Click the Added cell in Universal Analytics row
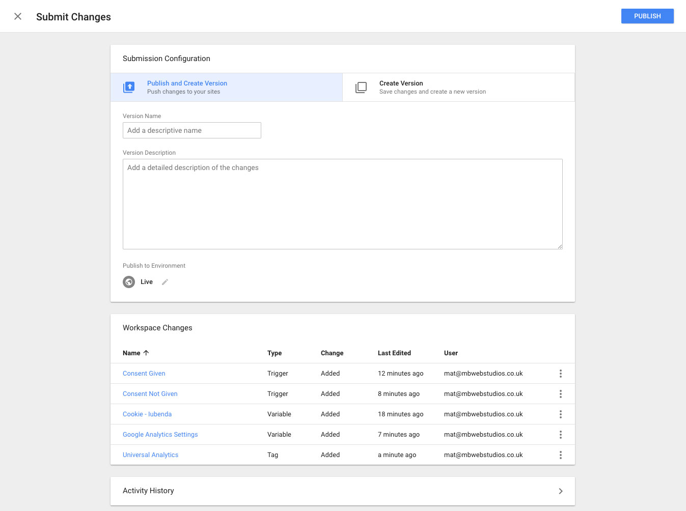The image size is (686, 511). 330,455
